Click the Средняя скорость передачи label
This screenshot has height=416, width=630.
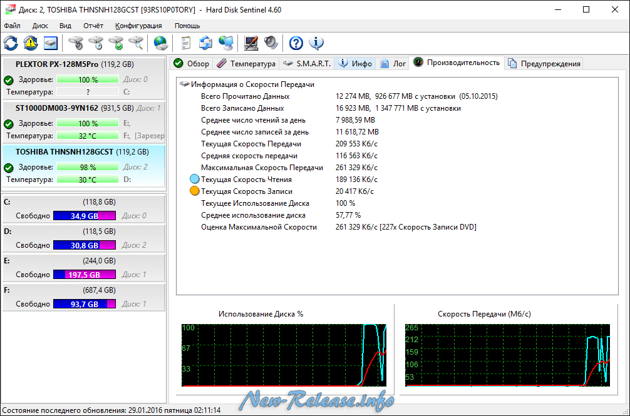point(249,156)
